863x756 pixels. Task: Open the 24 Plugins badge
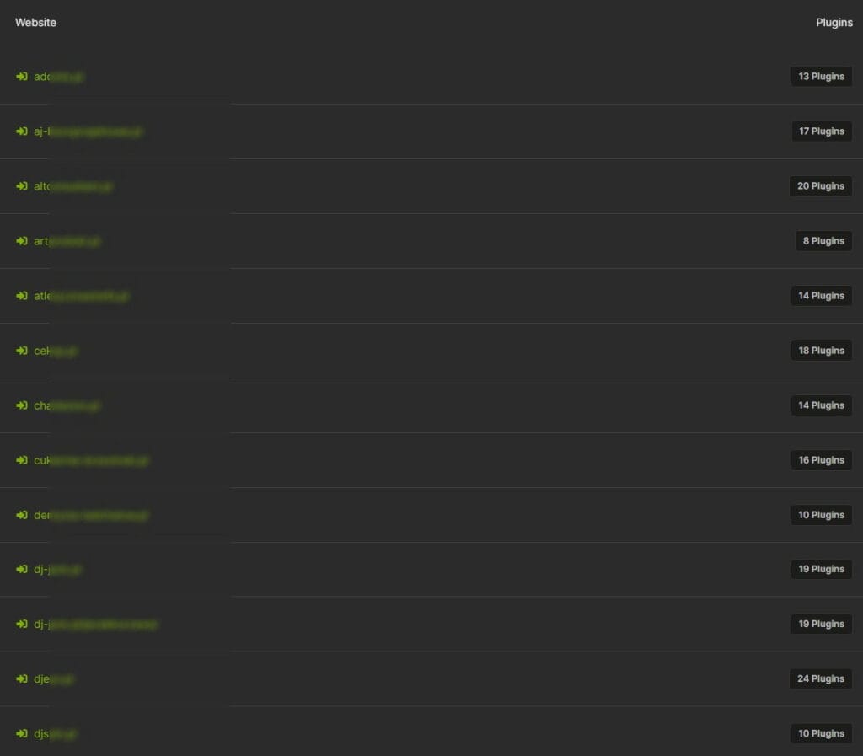(821, 679)
